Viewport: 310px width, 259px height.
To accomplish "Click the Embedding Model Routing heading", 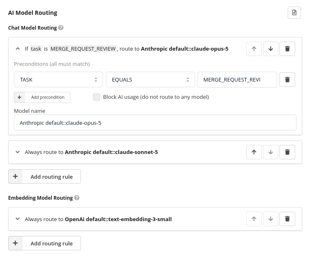I will pos(40,198).
